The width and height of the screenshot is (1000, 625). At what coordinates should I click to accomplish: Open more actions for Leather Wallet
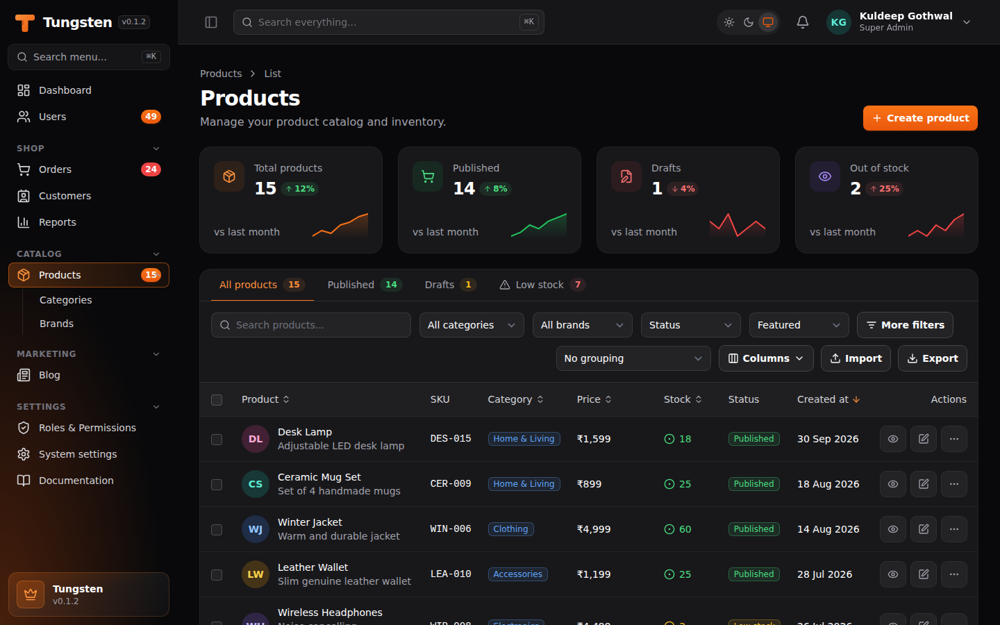tap(954, 574)
